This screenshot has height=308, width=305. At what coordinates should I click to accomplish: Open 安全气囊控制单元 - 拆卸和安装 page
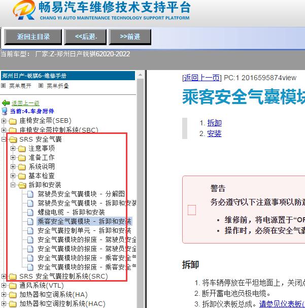[x=84, y=230]
